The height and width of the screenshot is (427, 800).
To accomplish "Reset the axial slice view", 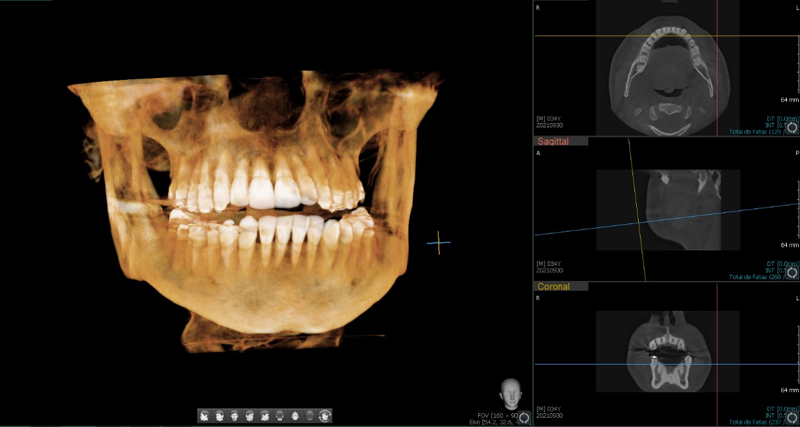I will [792, 127].
